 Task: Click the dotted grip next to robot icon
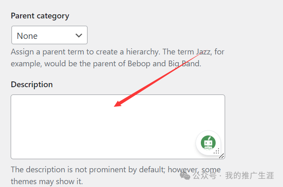click(216, 151)
